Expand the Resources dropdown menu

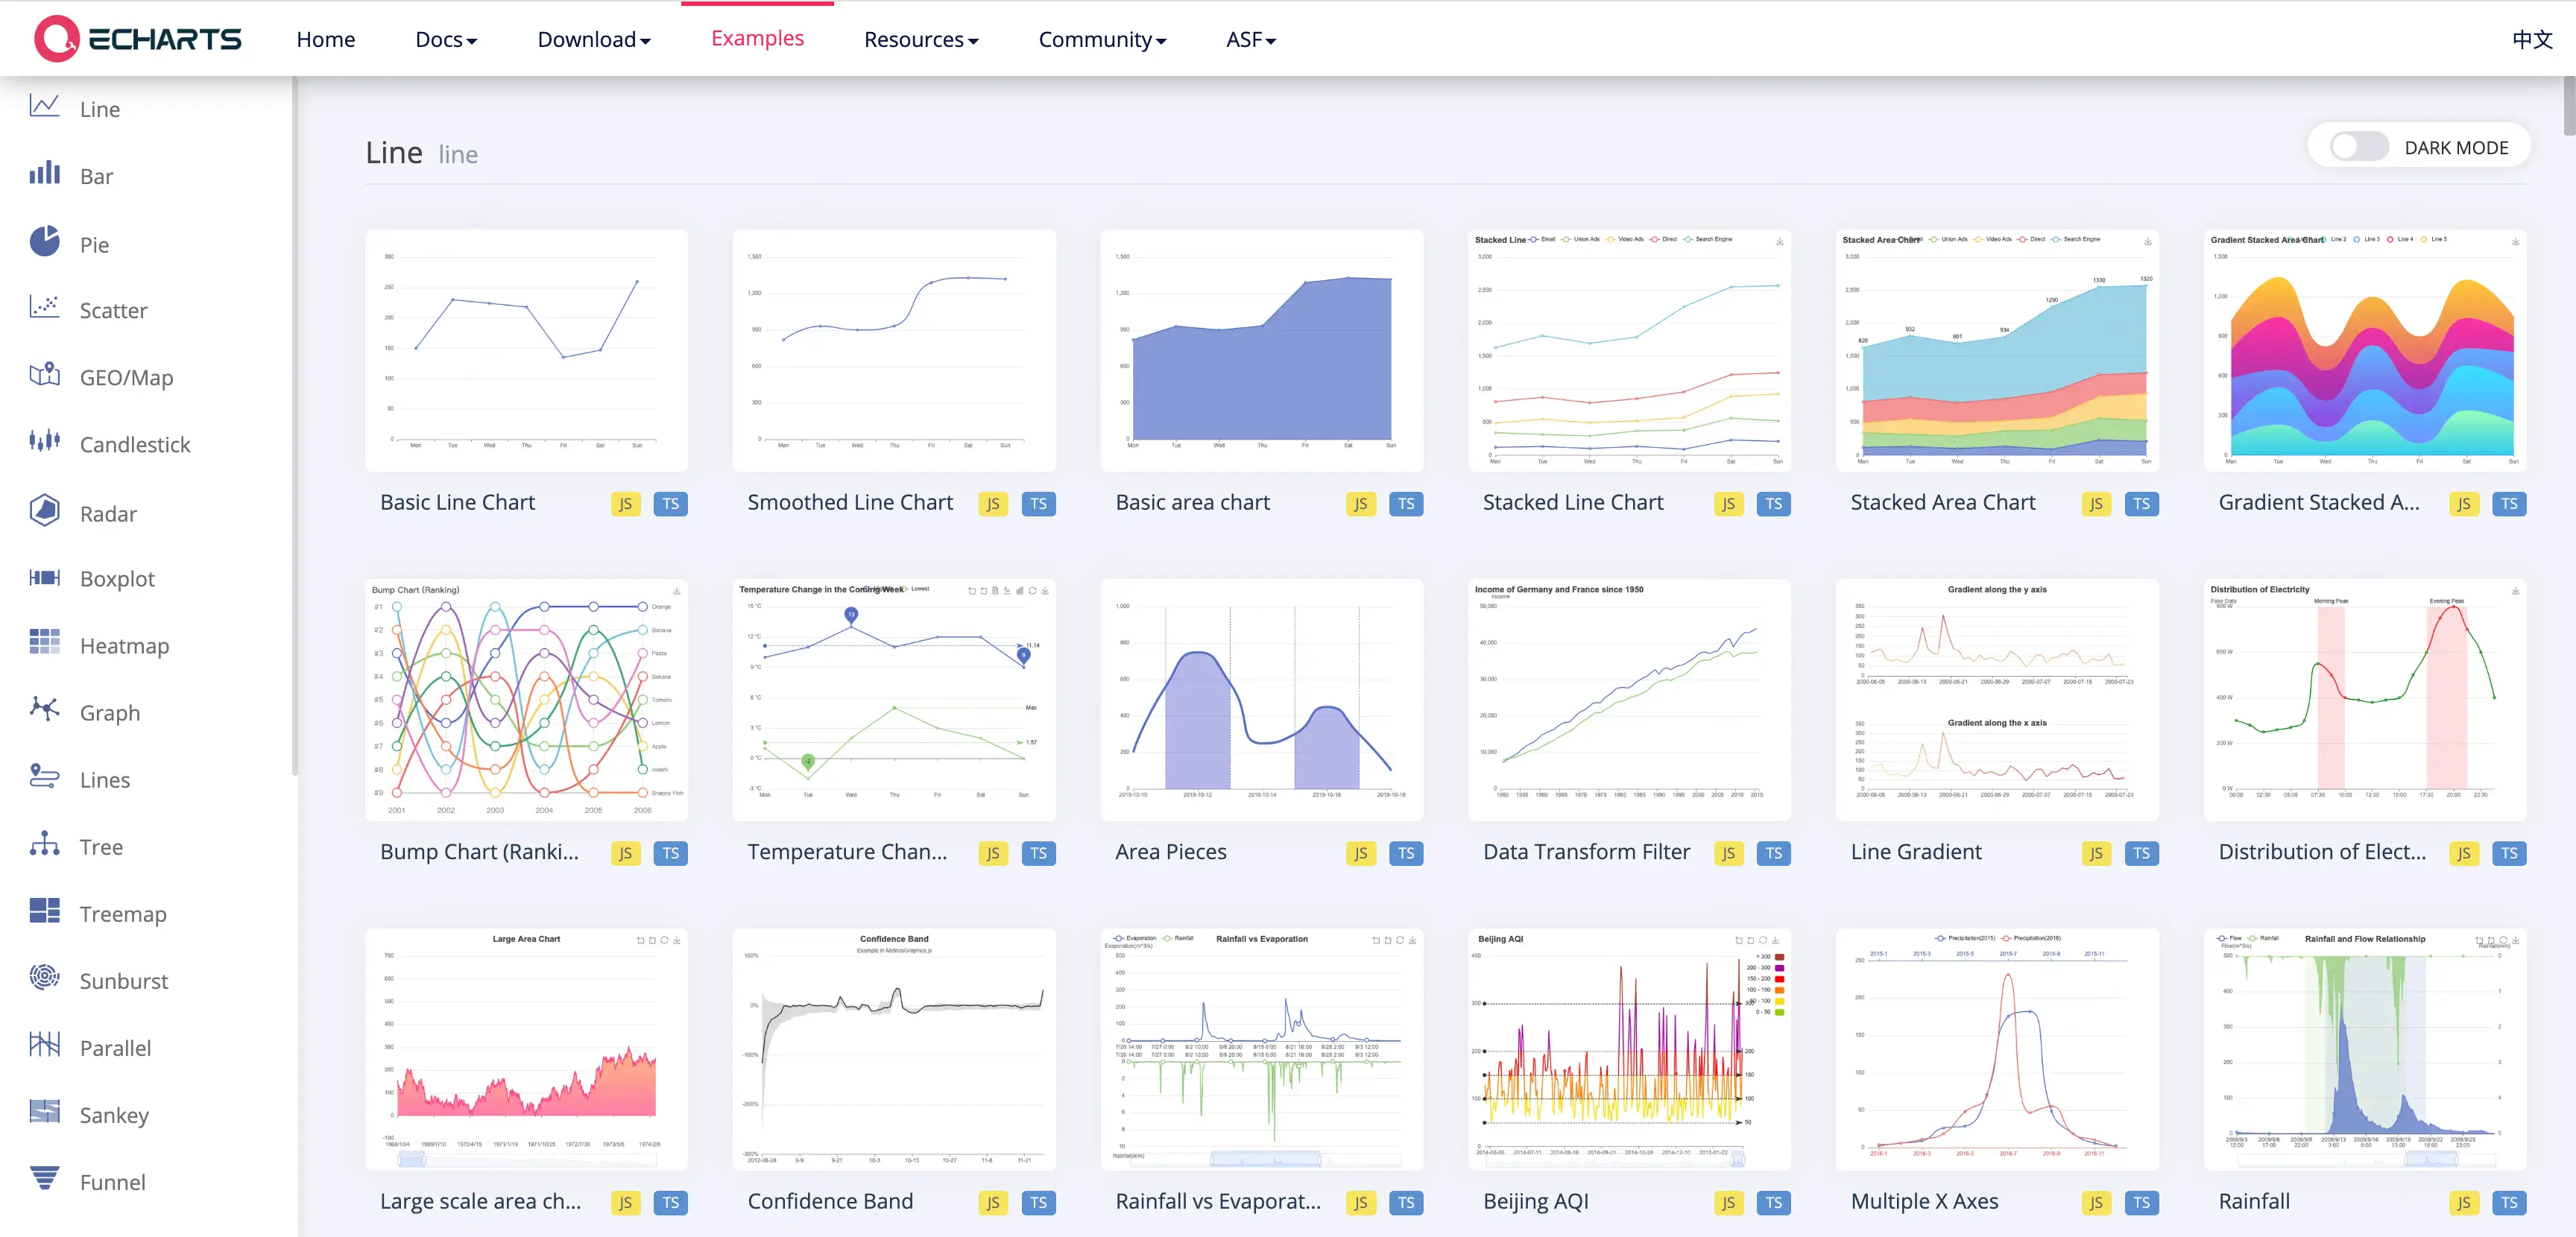click(921, 40)
